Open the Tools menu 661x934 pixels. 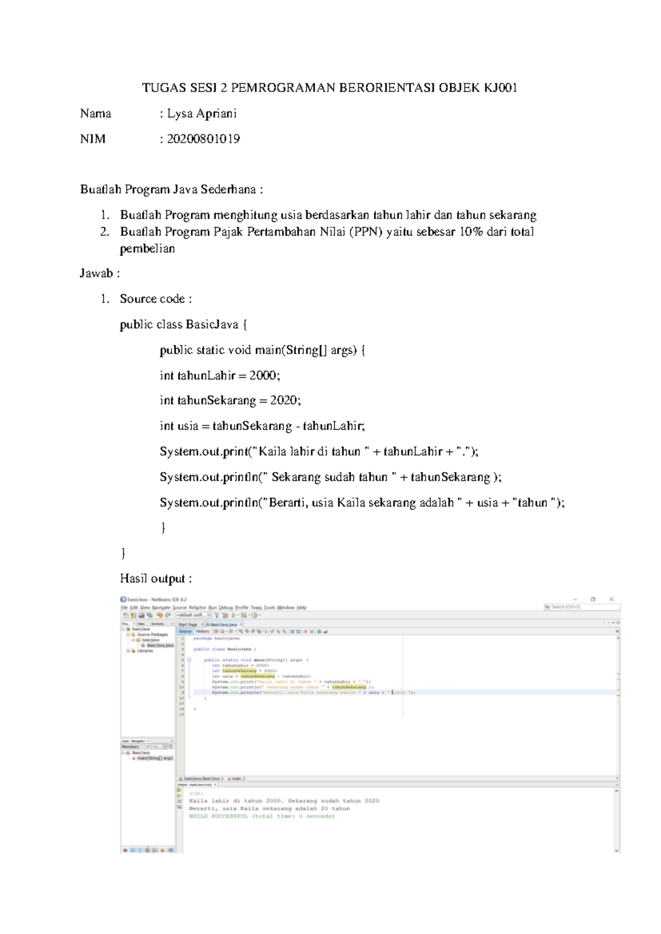click(x=270, y=607)
